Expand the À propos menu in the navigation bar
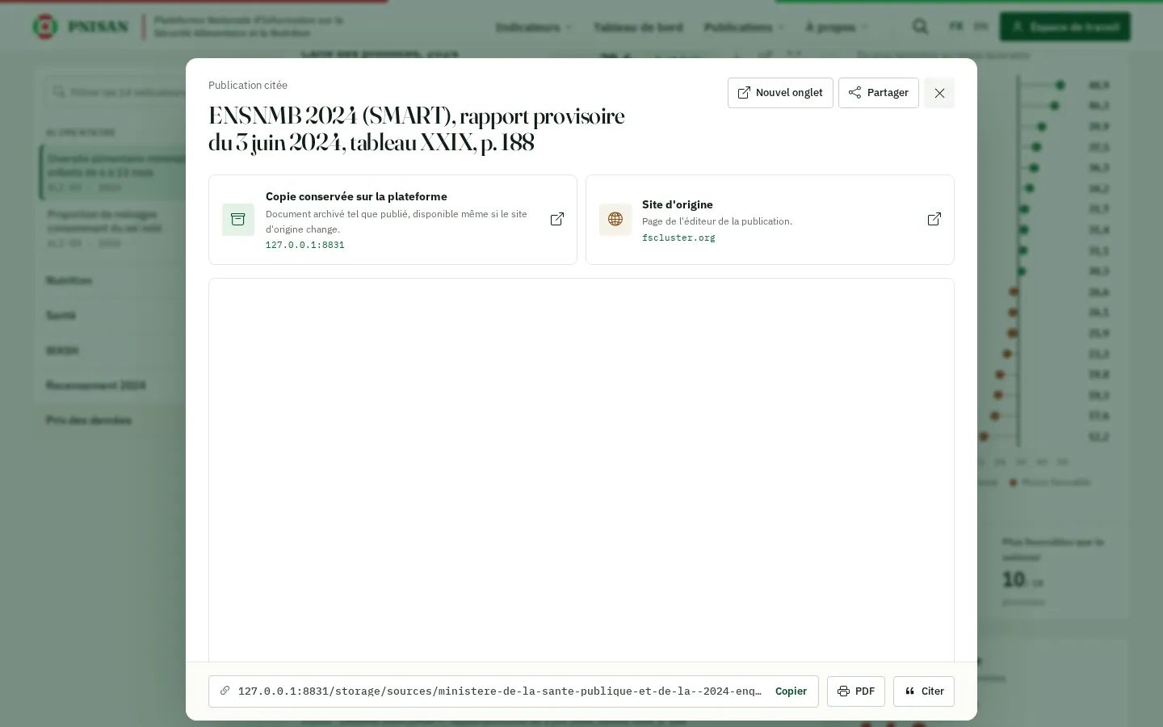The width and height of the screenshot is (1163, 727). [837, 27]
